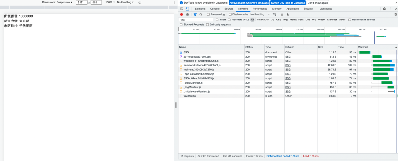Image resolution: width=398 pixels, height=161 pixels.
Task: Filter requests by JS type
Action: [273, 20]
